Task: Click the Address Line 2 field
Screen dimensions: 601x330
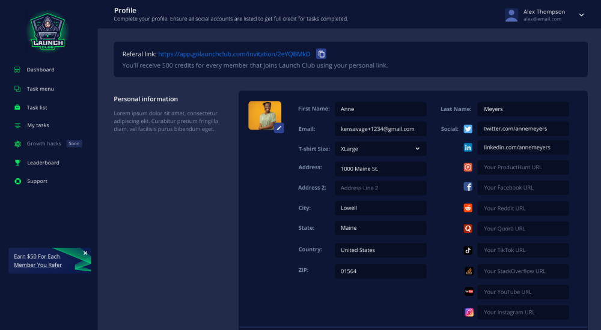Action: pos(380,188)
